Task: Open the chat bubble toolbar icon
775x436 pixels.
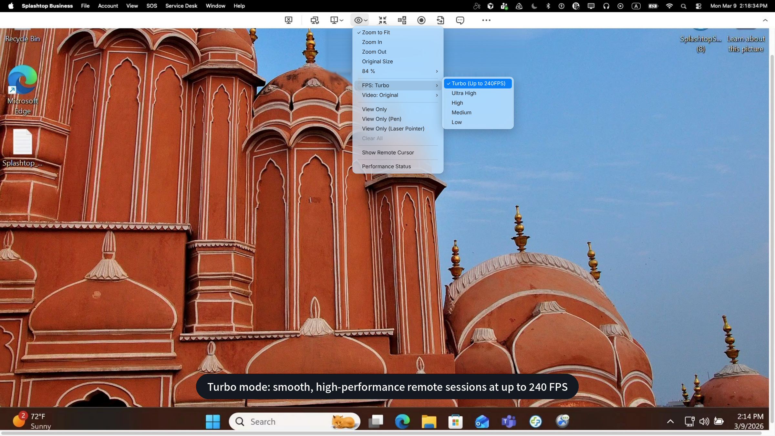Action: pos(460,20)
